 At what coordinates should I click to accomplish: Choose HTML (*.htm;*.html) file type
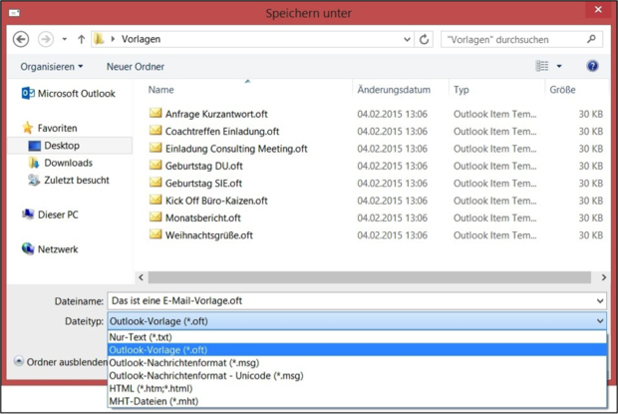(357, 388)
